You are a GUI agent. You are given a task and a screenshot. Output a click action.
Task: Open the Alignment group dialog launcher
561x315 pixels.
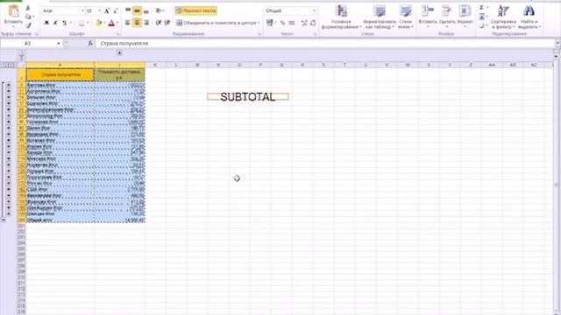click(259, 34)
